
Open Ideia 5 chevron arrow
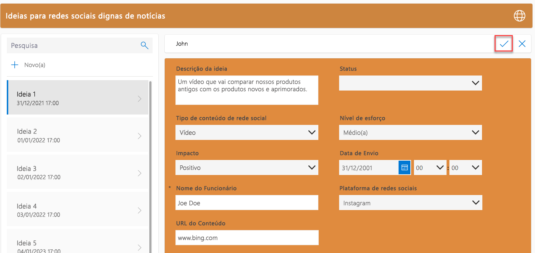(140, 247)
